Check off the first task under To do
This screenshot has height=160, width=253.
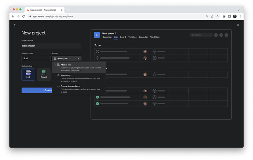click(x=98, y=52)
